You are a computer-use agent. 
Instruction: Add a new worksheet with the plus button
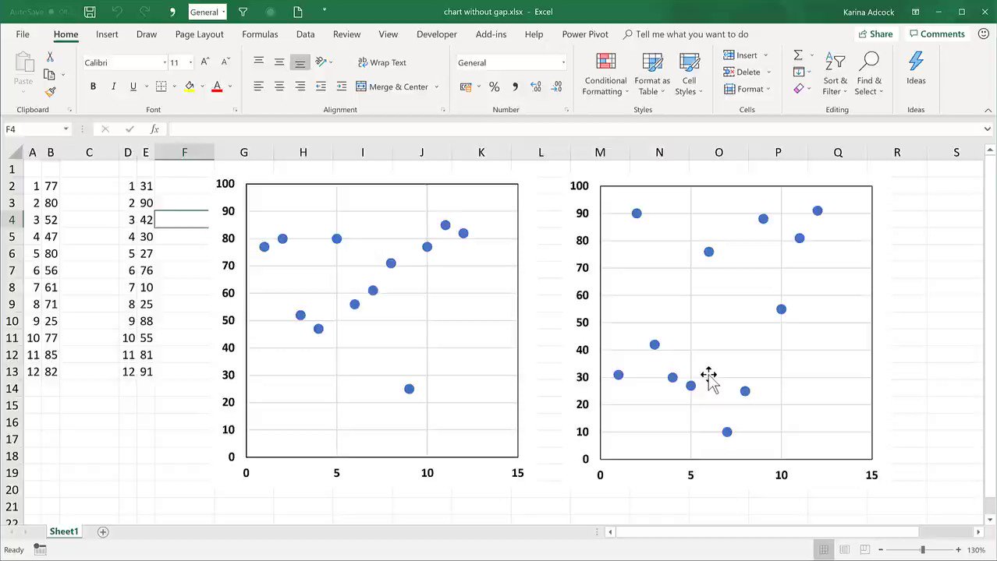click(x=102, y=531)
